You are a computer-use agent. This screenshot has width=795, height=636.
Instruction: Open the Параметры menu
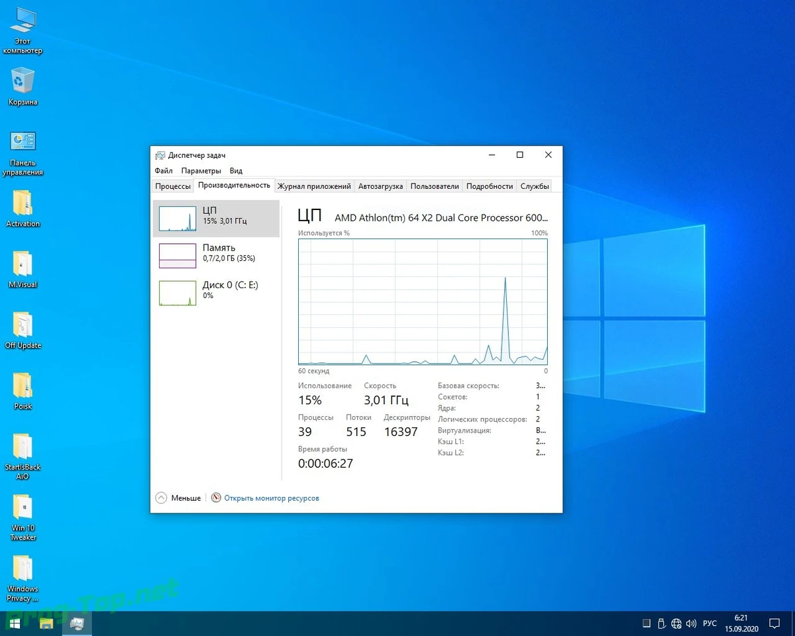[201, 171]
